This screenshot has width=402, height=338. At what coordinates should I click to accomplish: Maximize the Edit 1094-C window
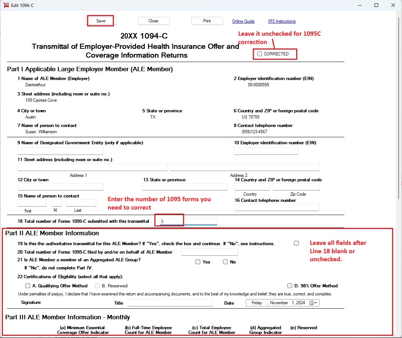point(376,5)
